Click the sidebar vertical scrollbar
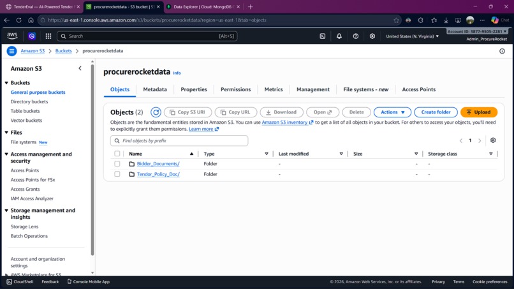This screenshot has width=514, height=289. [x=92, y=160]
